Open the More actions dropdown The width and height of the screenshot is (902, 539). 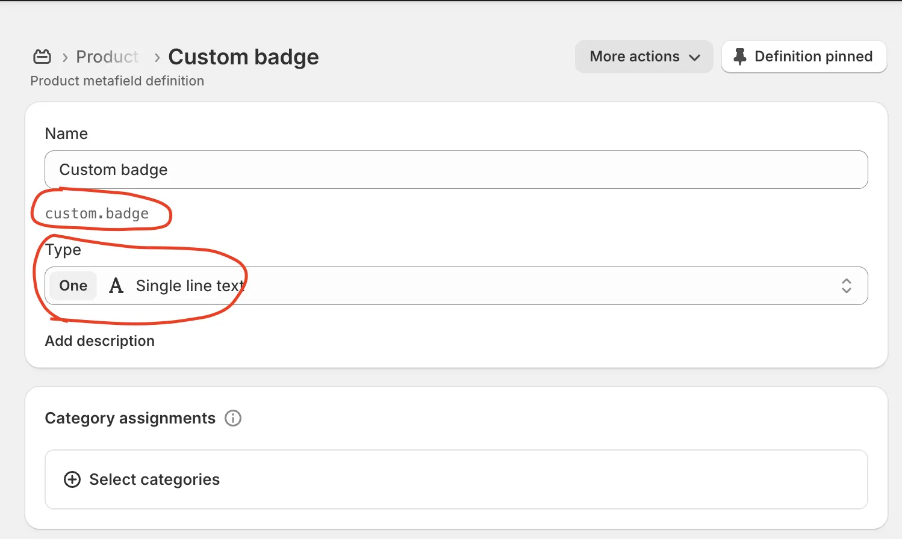tap(644, 57)
